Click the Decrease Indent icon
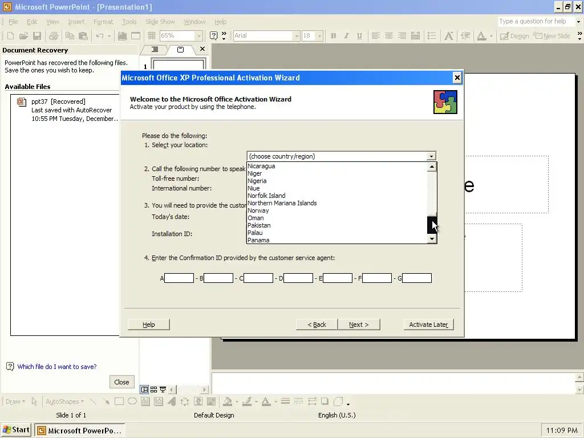Image resolution: width=584 pixels, height=438 pixels. pos(465,36)
